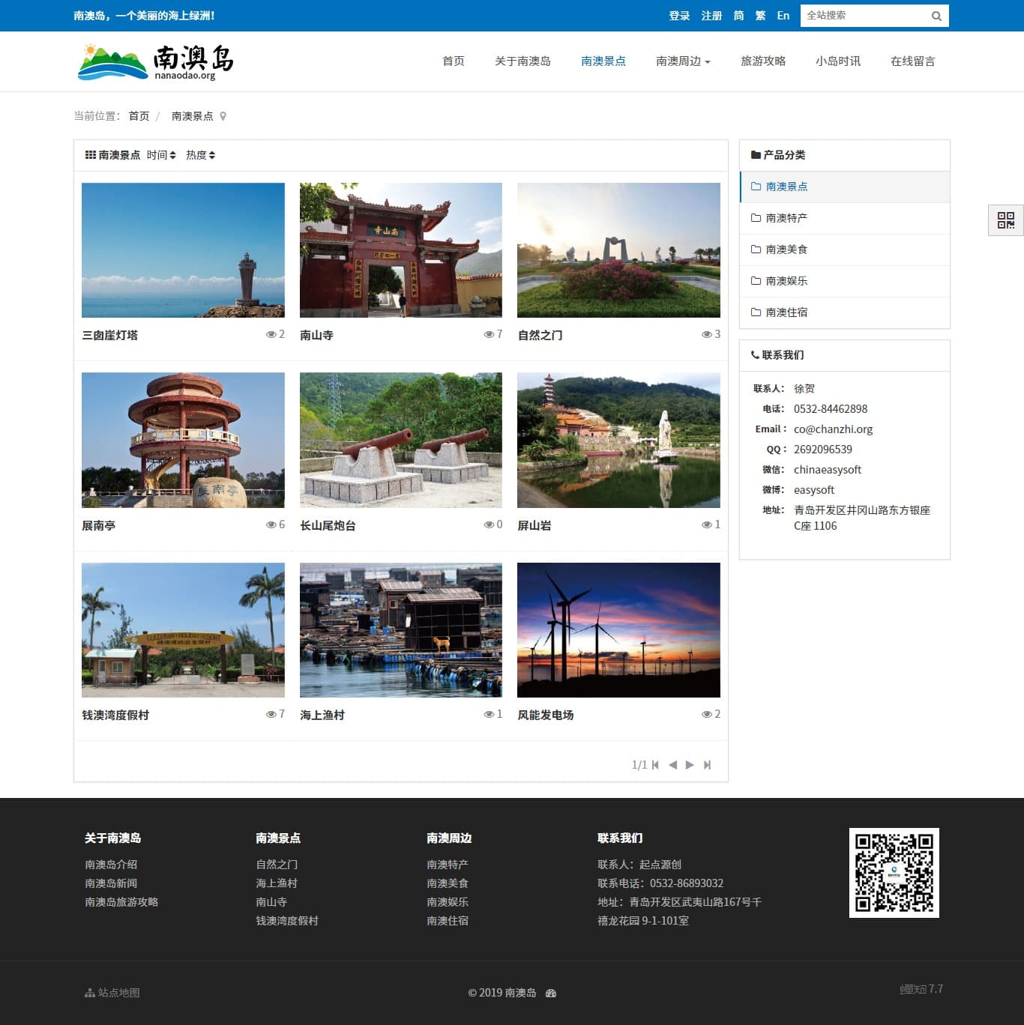The image size is (1024, 1025).
Task: Select 南澳景点 category in sidebar
Action: point(845,187)
